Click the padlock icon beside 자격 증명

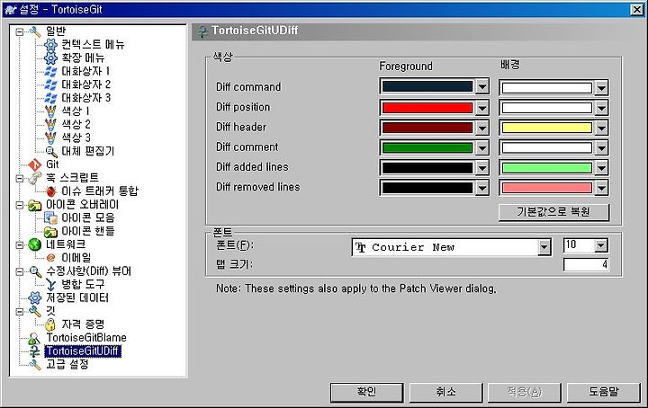(x=50, y=324)
